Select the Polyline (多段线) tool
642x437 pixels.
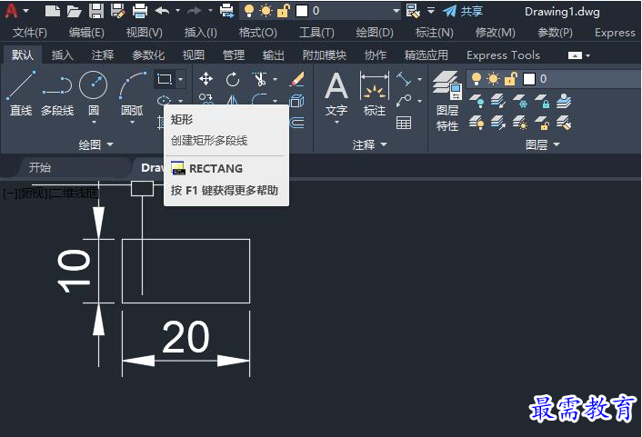point(57,94)
